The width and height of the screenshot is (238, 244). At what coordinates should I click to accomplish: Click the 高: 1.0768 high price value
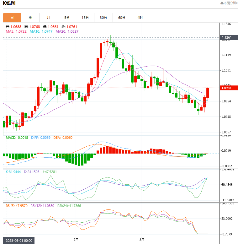point(32,27)
